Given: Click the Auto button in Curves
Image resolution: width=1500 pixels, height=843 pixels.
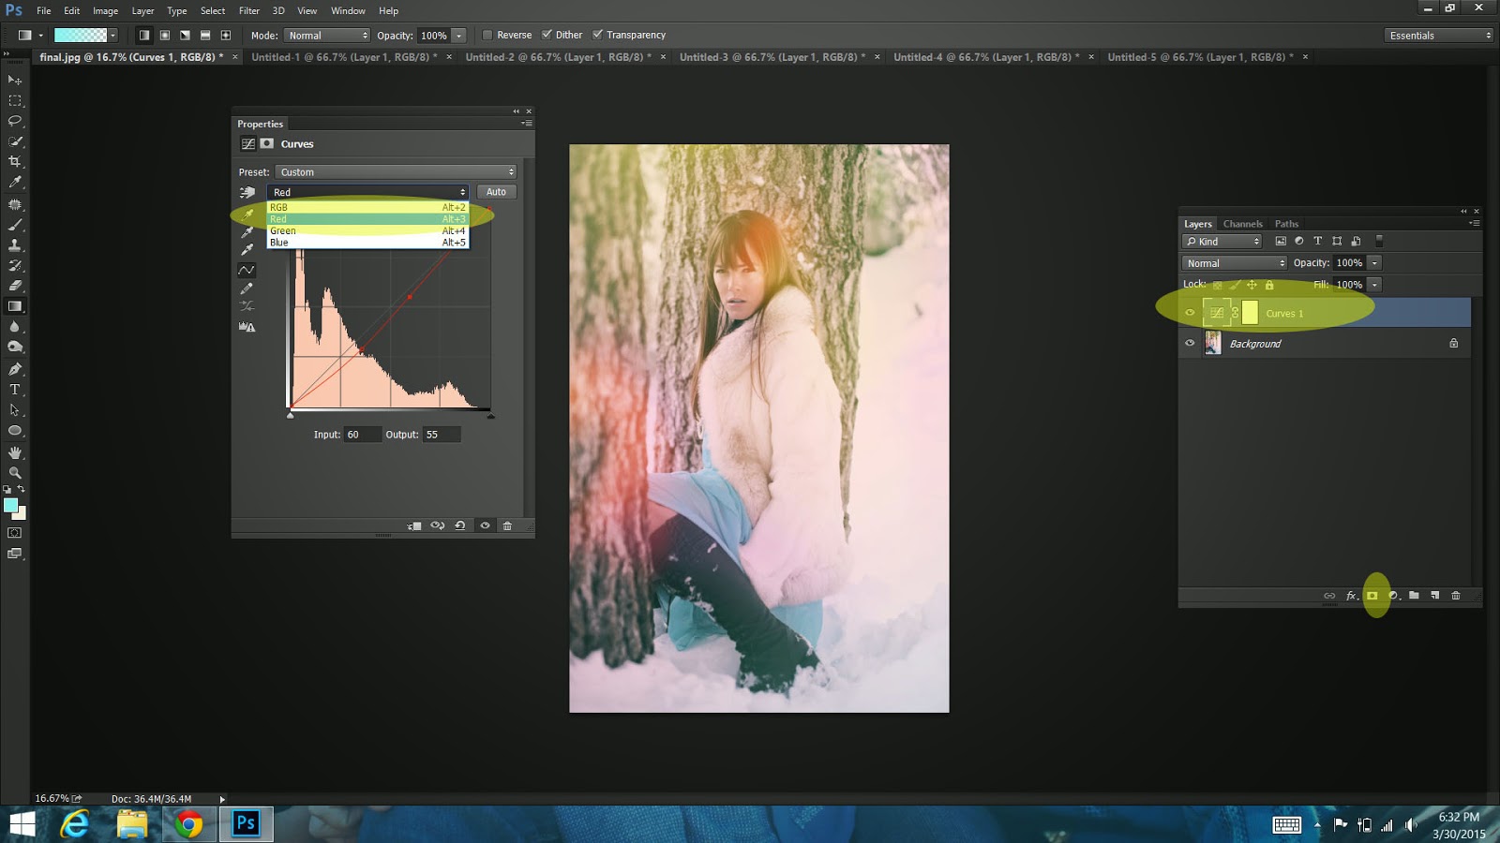Looking at the screenshot, I should pos(496,192).
